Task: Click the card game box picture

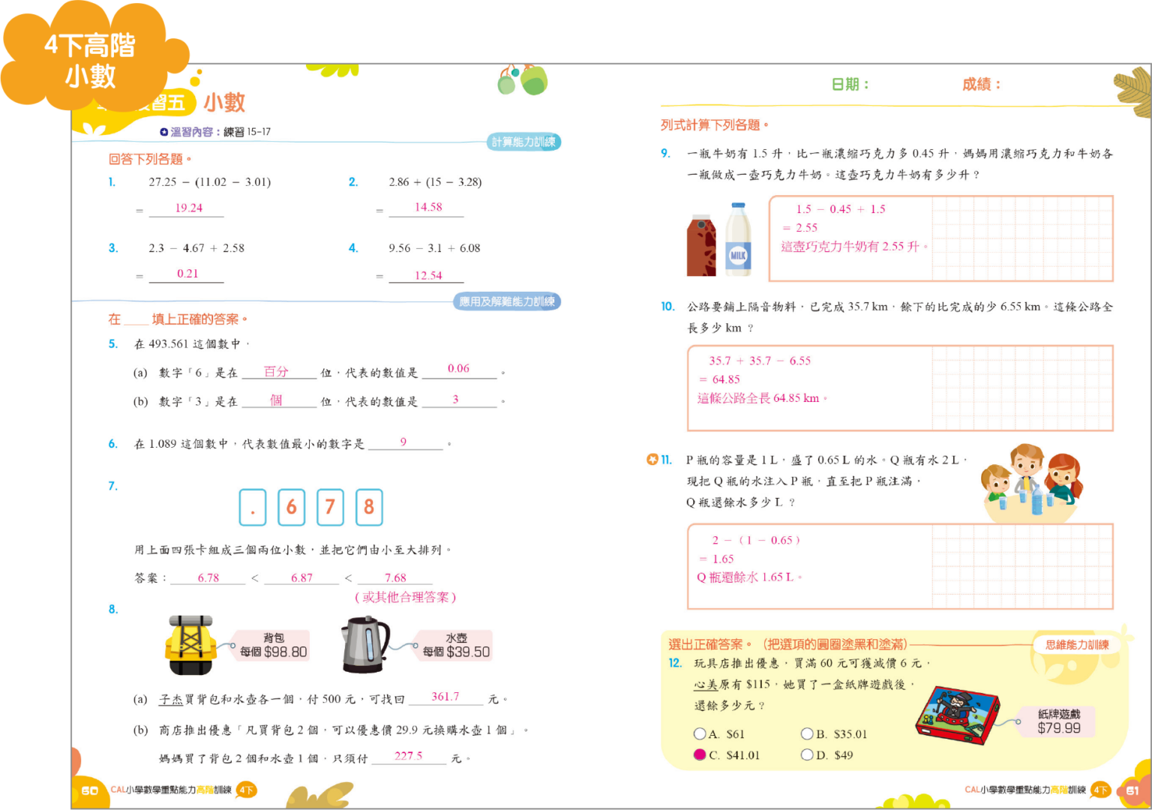Action: coord(958,715)
